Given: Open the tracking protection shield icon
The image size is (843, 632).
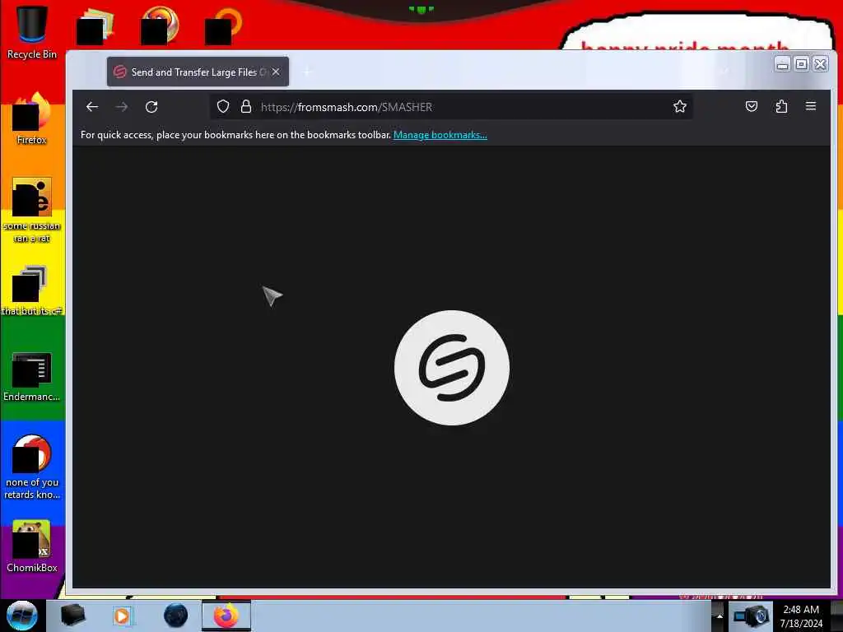Looking at the screenshot, I should pyautogui.click(x=223, y=106).
